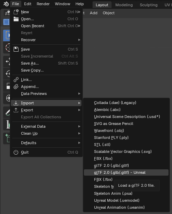Choose Save from the File menu
The height and width of the screenshot is (214, 172).
(x=46, y=49)
